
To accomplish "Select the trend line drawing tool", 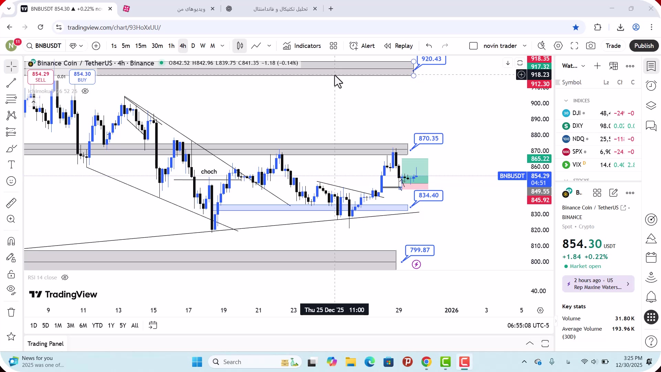I will click(11, 83).
